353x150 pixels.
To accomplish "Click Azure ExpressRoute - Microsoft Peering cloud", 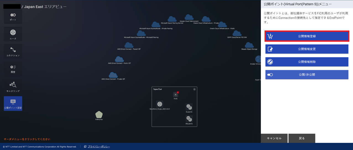I will [x=141, y=33].
